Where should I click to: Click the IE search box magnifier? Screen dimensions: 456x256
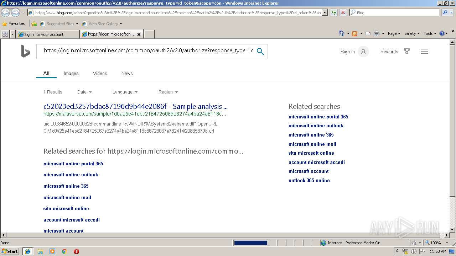coord(445,12)
